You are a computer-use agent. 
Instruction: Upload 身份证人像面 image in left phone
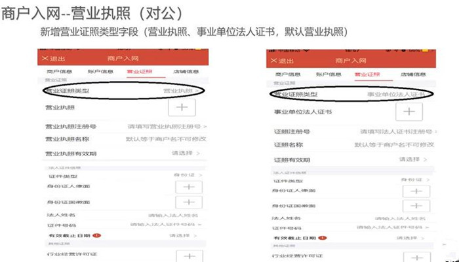[x=189, y=187]
